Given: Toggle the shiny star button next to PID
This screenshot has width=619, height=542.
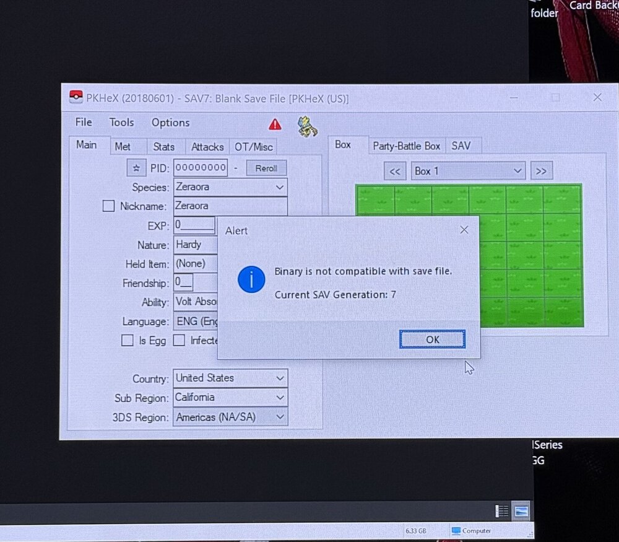Looking at the screenshot, I should click(x=136, y=168).
